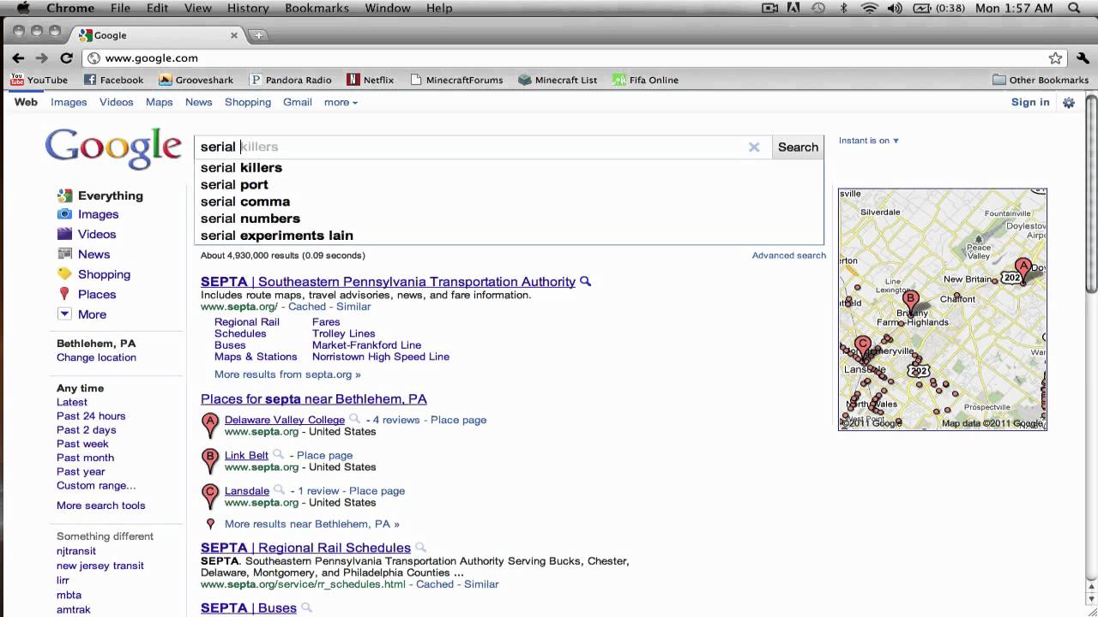The height and width of the screenshot is (617, 1098).
Task: Click the red B pin beside Link Belt
Action: point(210,459)
